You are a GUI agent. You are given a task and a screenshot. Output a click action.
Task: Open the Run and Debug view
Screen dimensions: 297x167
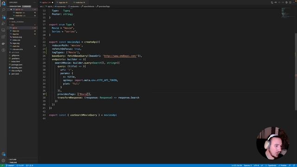click(x=3, y=24)
